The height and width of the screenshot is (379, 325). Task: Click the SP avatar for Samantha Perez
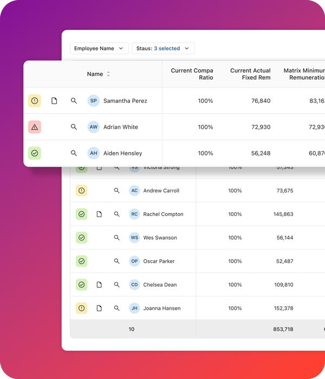point(94,101)
